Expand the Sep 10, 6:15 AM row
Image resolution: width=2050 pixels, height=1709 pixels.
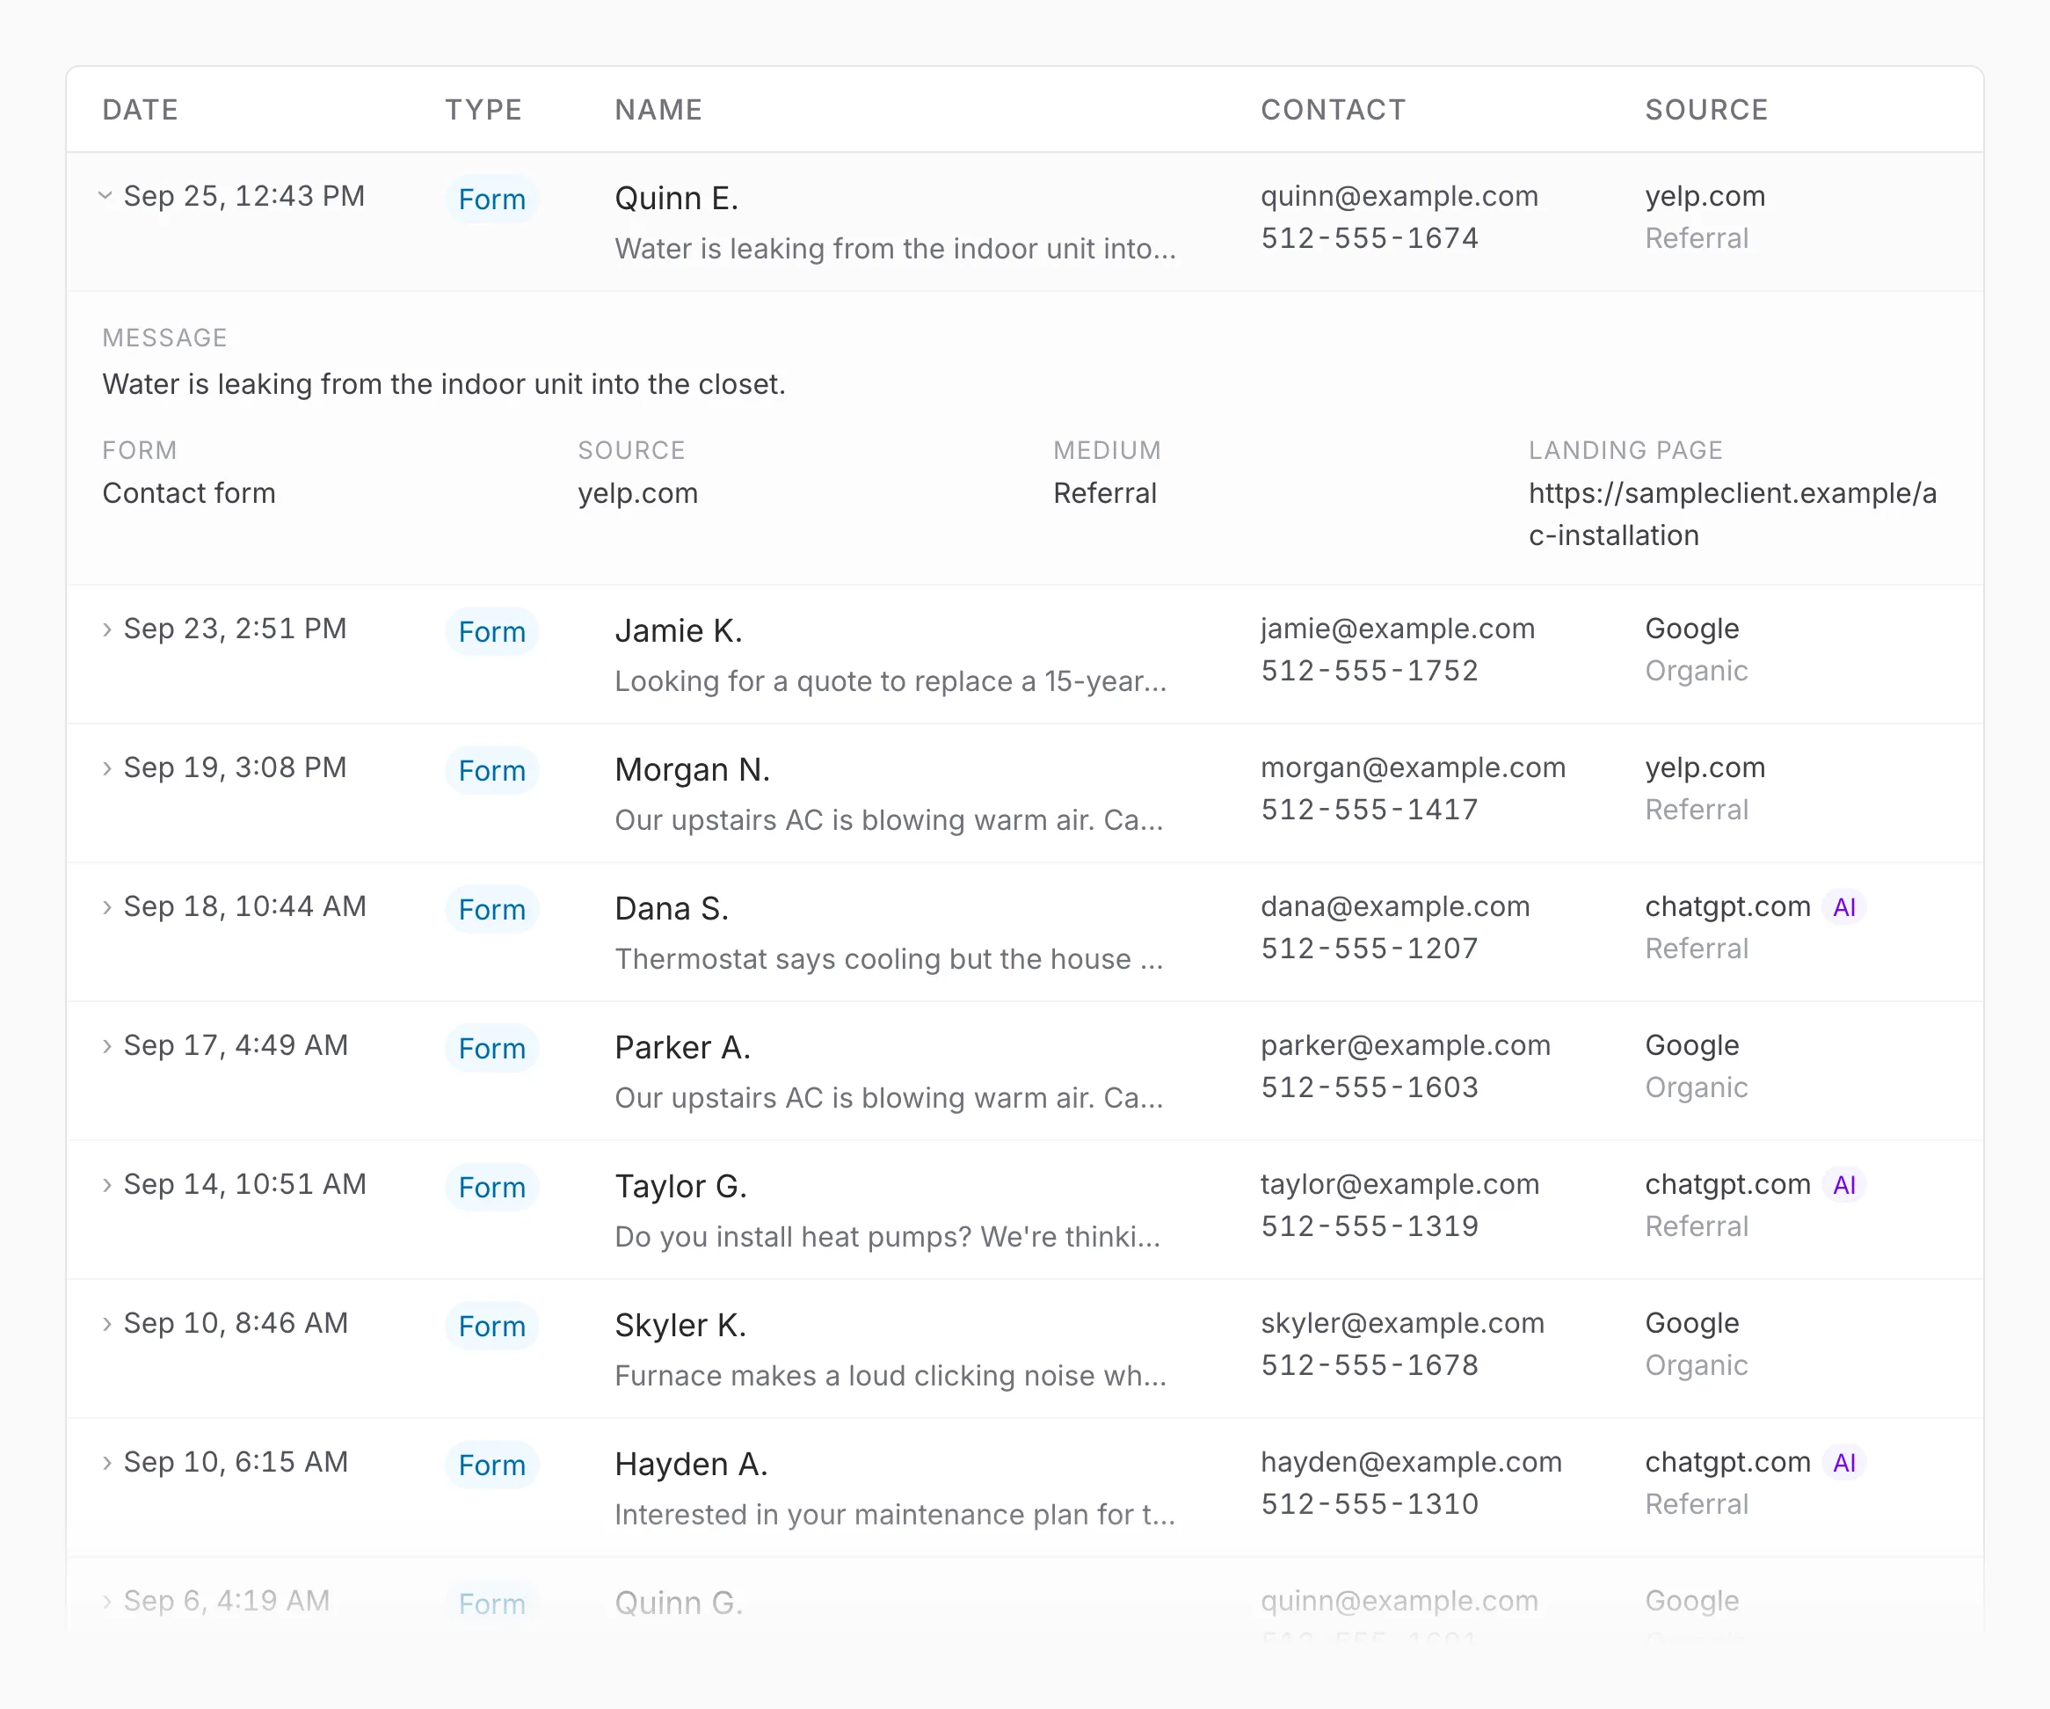coord(106,1462)
